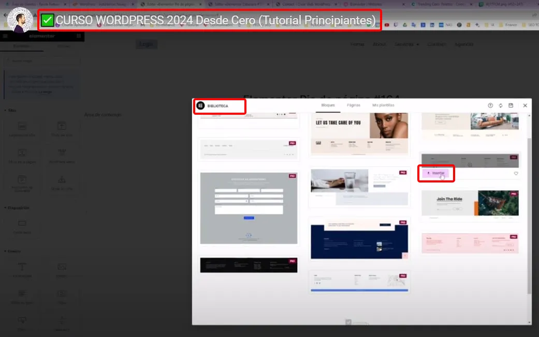Select the page title widget

pos(22,156)
